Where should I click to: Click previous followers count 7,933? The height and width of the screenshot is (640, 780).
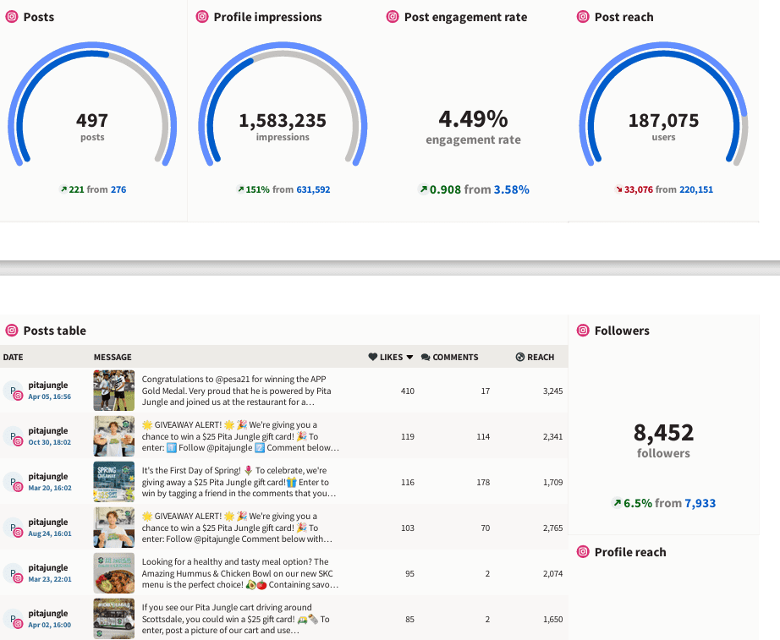pos(700,503)
